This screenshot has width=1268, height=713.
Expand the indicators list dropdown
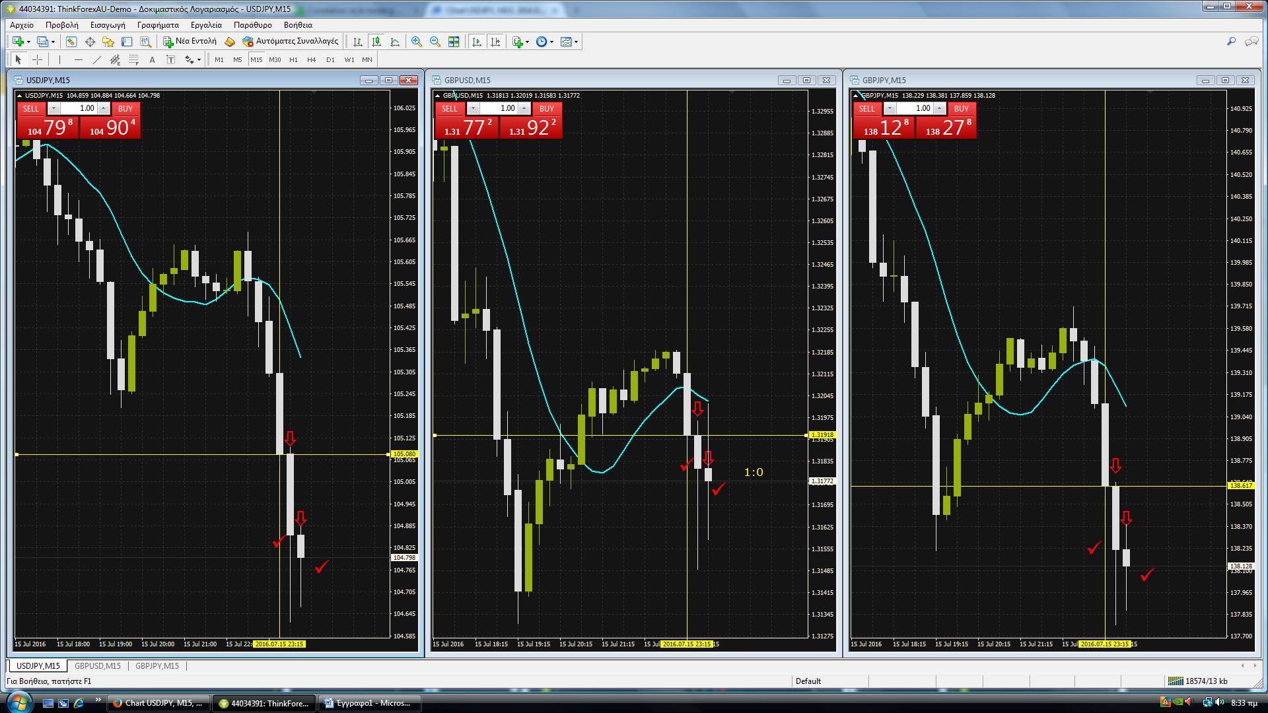click(527, 42)
